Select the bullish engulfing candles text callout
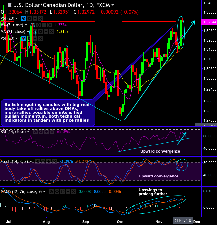 48,112
